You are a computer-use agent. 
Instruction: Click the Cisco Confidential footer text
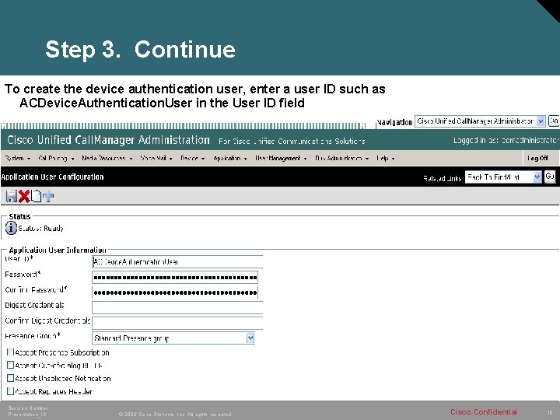tap(483, 411)
